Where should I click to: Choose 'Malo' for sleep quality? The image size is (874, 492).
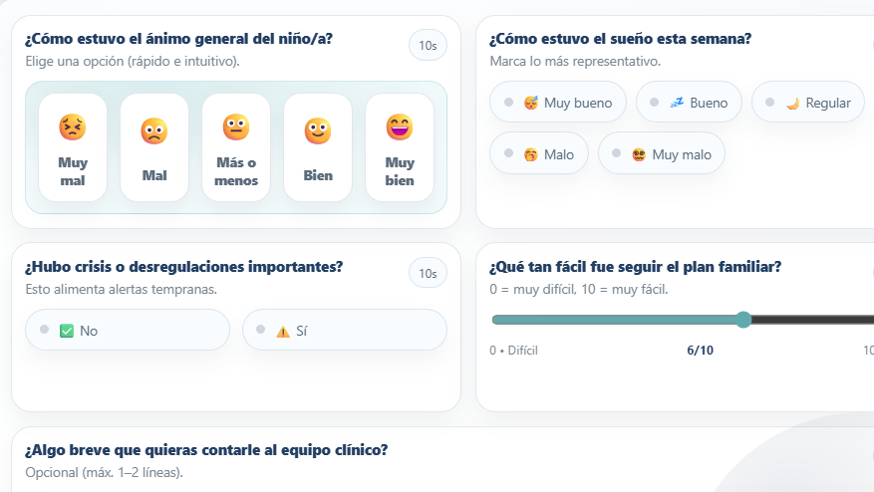point(539,154)
